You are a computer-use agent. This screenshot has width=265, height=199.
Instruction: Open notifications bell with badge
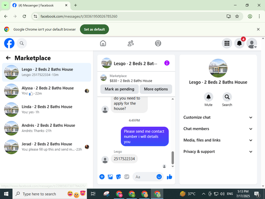click(x=240, y=43)
